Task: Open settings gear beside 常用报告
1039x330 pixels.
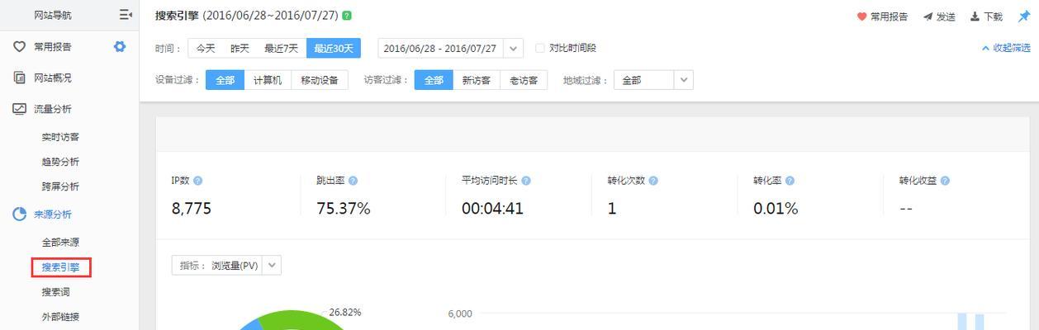Action: coord(120,46)
